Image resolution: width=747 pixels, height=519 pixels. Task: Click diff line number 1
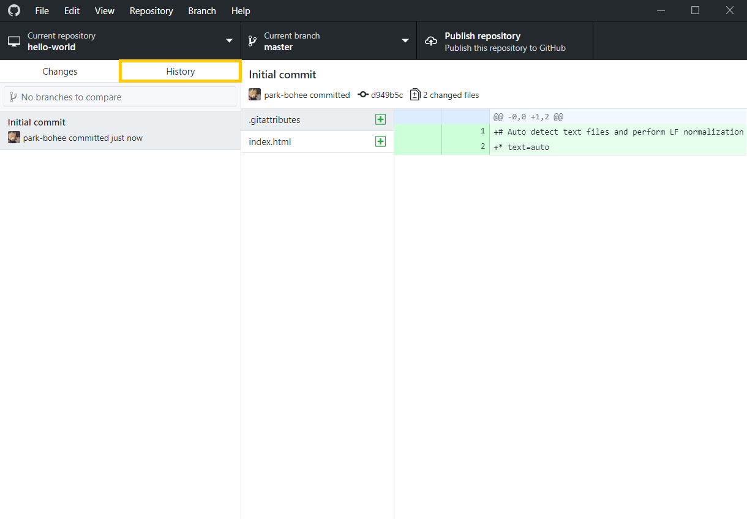point(482,131)
